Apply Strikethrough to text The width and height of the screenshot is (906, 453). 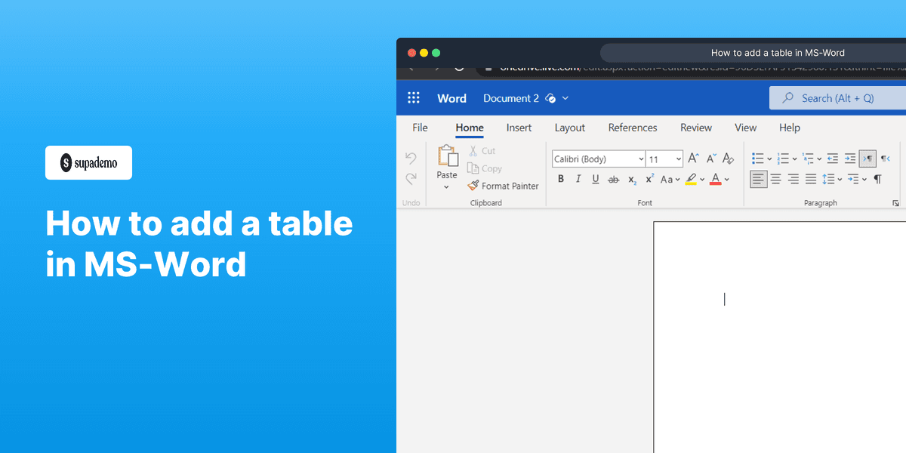coord(614,179)
